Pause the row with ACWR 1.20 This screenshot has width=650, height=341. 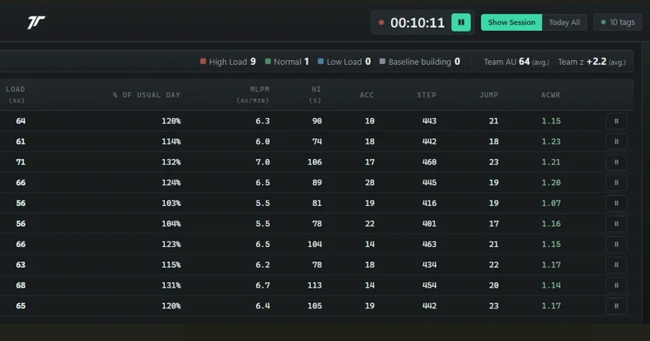(x=616, y=183)
